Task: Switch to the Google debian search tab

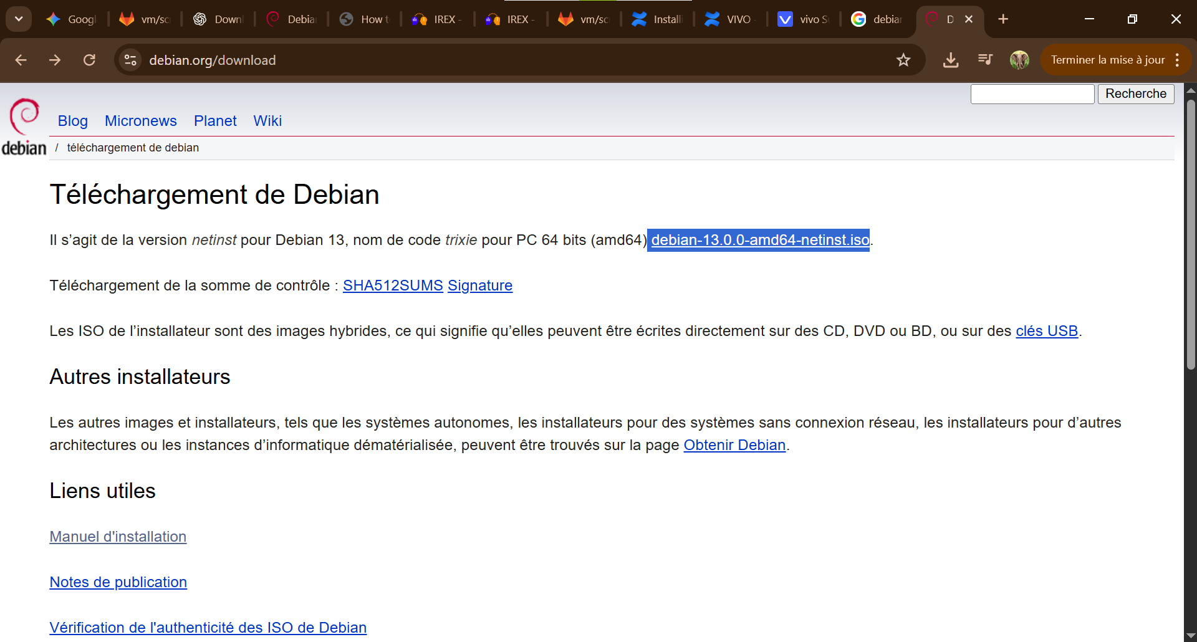Action: coord(877,19)
